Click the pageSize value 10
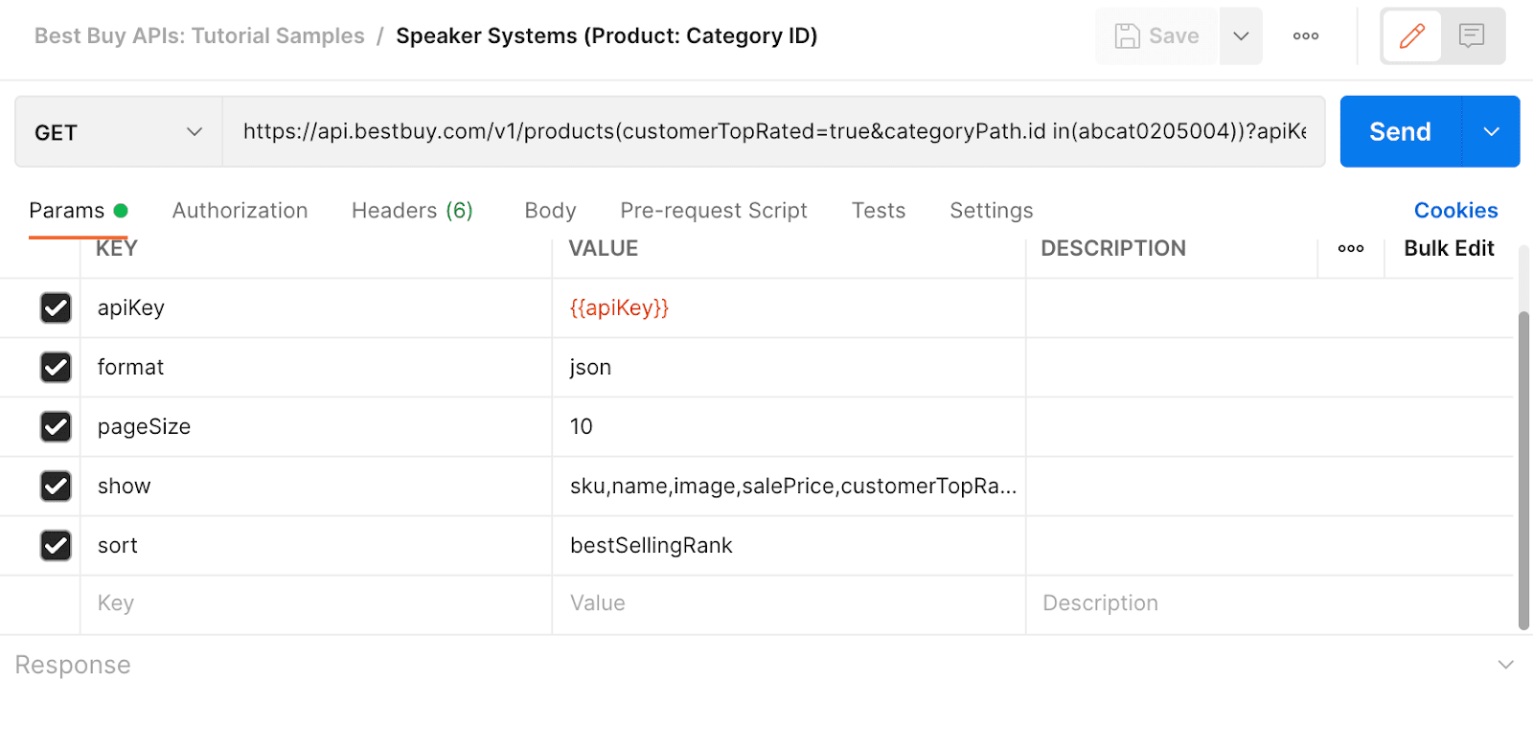Viewport: 1533px width, 749px height. coord(789,427)
